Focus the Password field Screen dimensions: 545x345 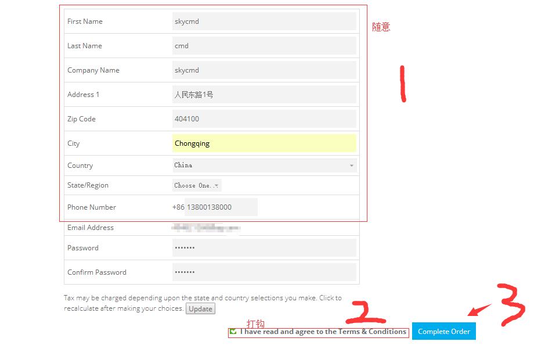(264, 248)
